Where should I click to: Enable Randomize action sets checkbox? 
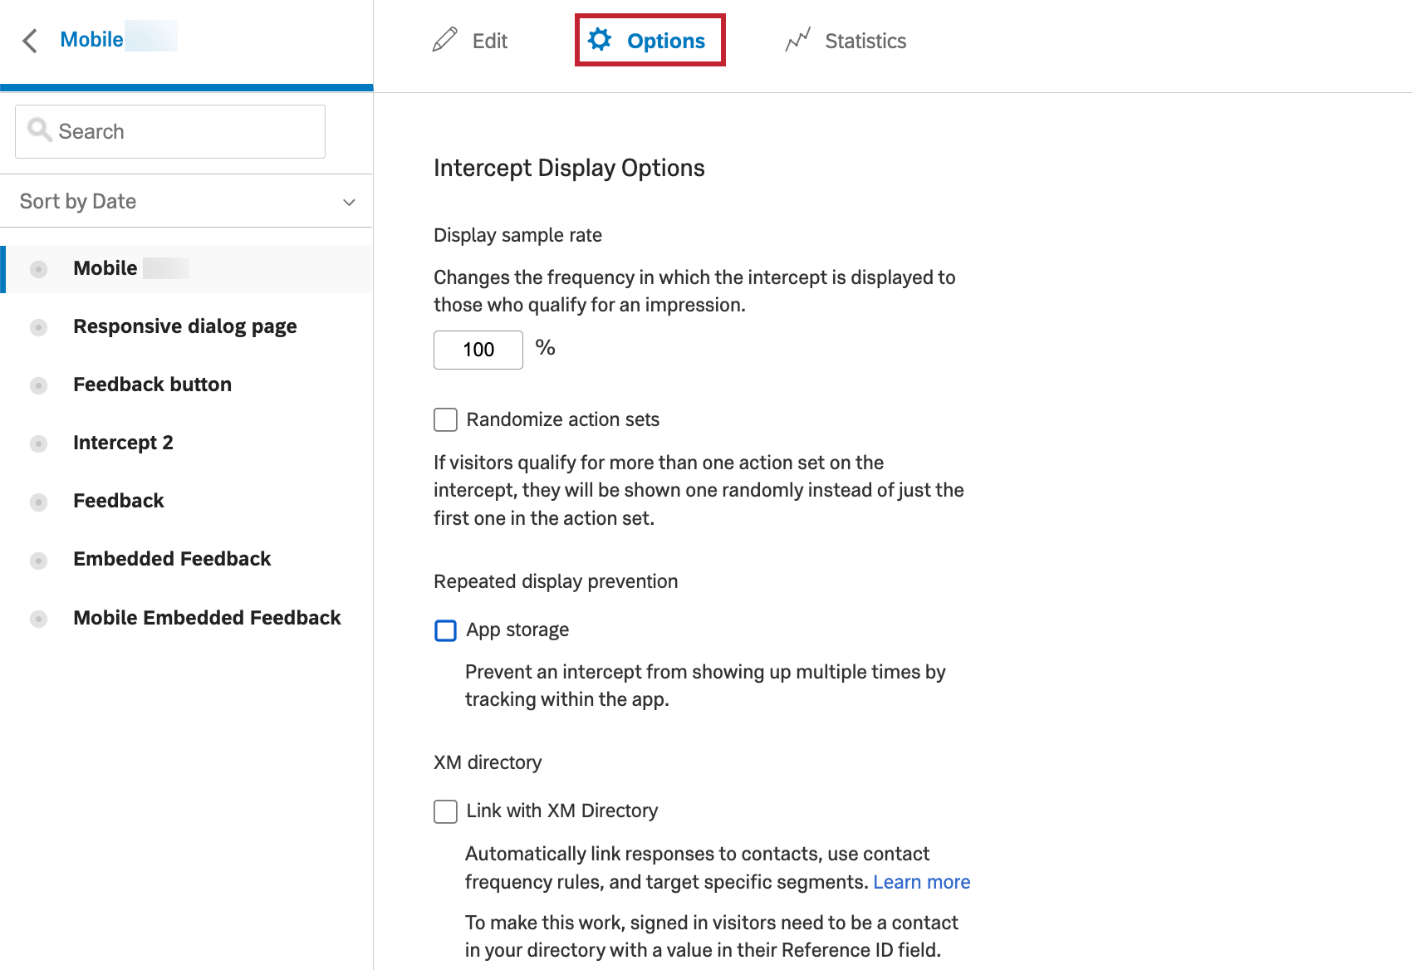point(446,419)
